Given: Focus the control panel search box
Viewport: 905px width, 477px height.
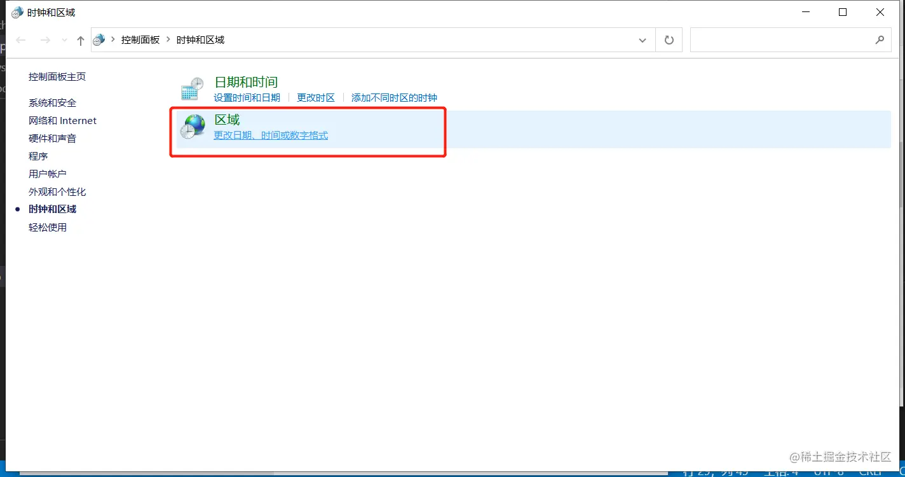Looking at the screenshot, I should (x=791, y=40).
